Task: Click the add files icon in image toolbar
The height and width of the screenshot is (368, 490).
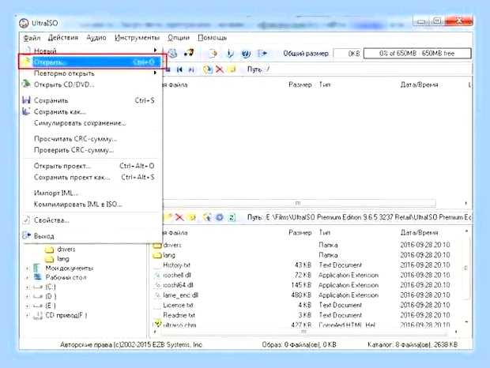Action: 208,69
